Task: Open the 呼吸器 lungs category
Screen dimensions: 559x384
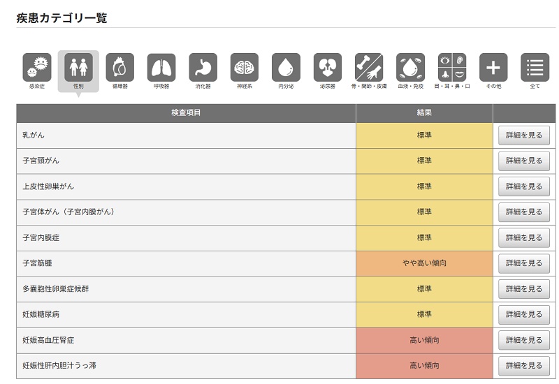Action: point(161,68)
